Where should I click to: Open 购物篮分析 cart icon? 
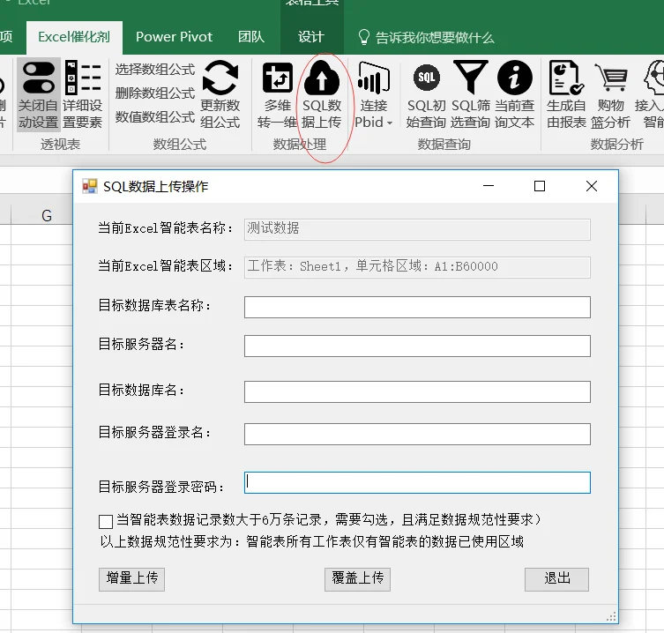point(610,95)
